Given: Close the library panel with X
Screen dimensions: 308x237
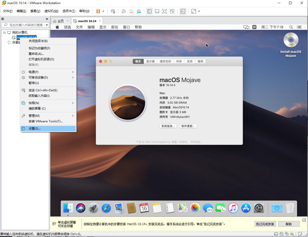Looking at the screenshot, I should click(x=47, y=19).
